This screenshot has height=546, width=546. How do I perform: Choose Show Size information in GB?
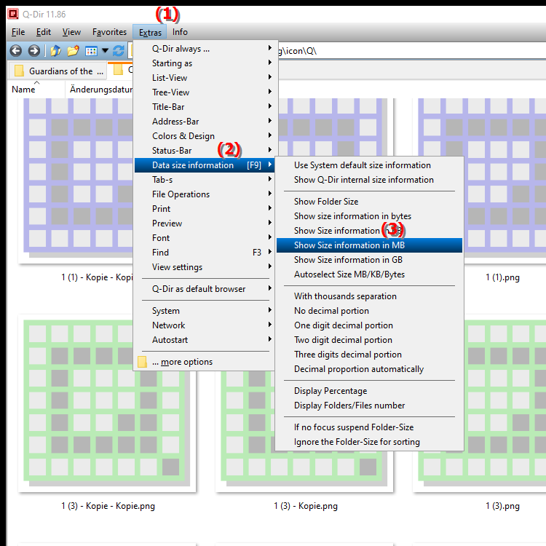[369, 260]
